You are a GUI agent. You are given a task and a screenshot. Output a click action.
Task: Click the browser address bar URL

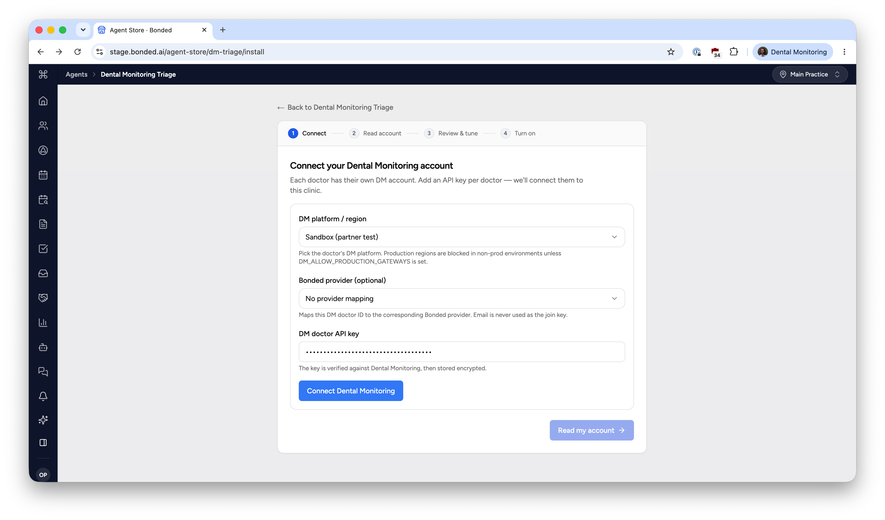point(187,52)
